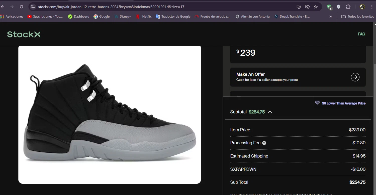
Task: Click the install app icon in address bar
Action: click(x=299, y=7)
